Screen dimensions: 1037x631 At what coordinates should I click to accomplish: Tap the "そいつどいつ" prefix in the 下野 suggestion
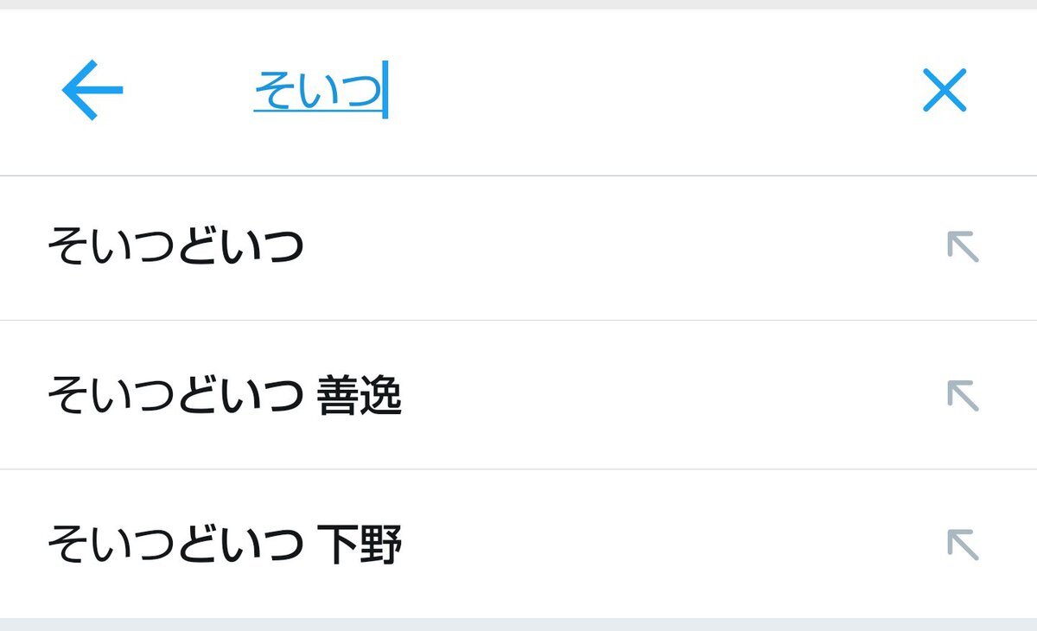[175, 545]
